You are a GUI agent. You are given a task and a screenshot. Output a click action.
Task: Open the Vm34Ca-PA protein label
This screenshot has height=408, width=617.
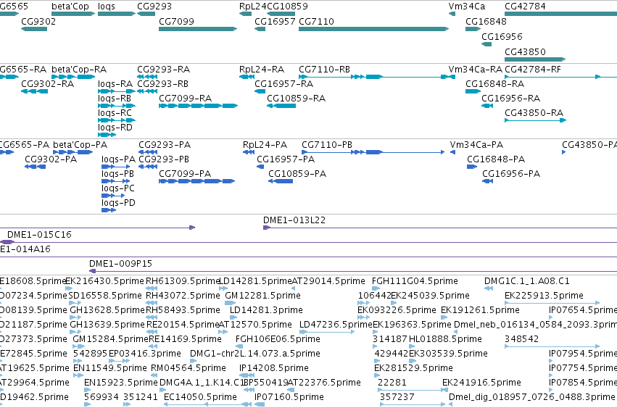click(x=476, y=145)
